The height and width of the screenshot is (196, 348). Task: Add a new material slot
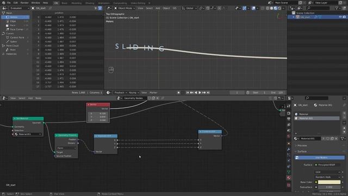[x=344, y=114]
